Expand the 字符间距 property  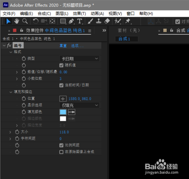click(10, 139)
